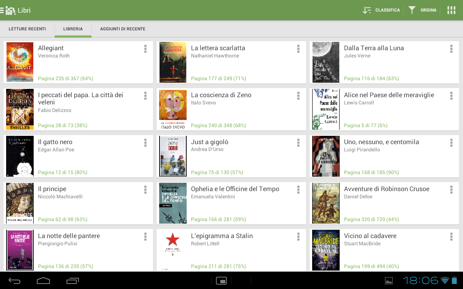Open La lettera scarlatta cover thumbnail

click(x=173, y=62)
